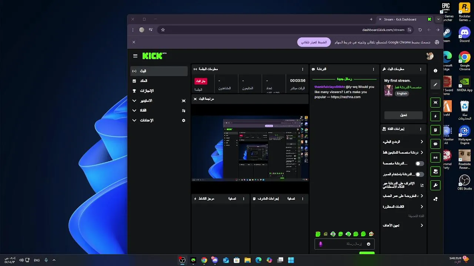Open three-dot menu of الدردشة panel
The width and height of the screenshot is (474, 266).
pos(373,69)
